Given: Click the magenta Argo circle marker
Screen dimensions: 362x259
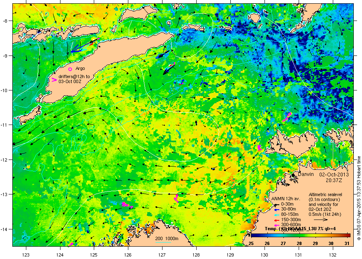Looking at the screenshot, I should click(x=70, y=69).
